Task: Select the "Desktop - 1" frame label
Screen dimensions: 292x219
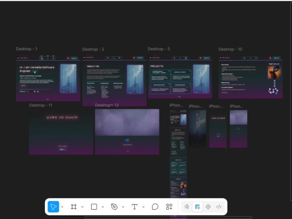Action: [27, 49]
